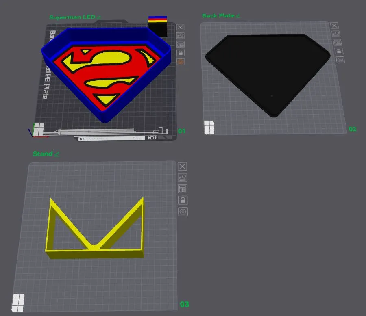Lock plate 03 with the padlock icon
The image size is (366, 316).
click(183, 199)
